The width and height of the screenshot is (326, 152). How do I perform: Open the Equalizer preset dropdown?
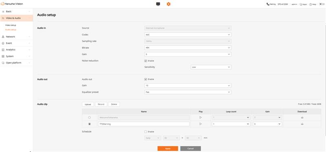[x=188, y=92]
